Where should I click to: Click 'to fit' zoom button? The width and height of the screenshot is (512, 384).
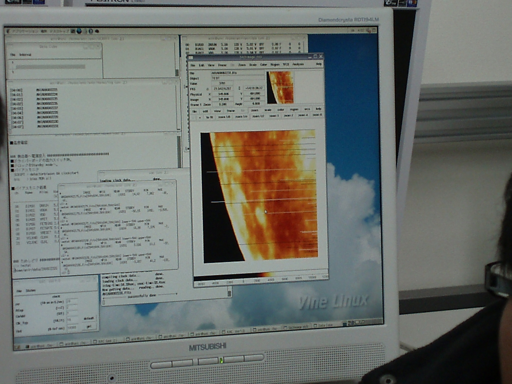pos(209,117)
